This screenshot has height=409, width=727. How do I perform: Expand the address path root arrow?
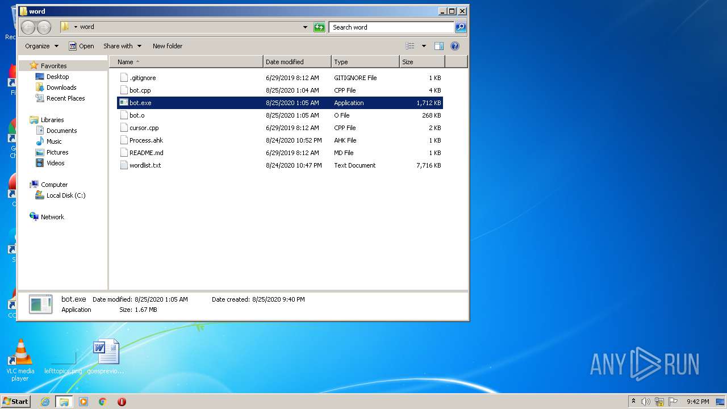75,27
